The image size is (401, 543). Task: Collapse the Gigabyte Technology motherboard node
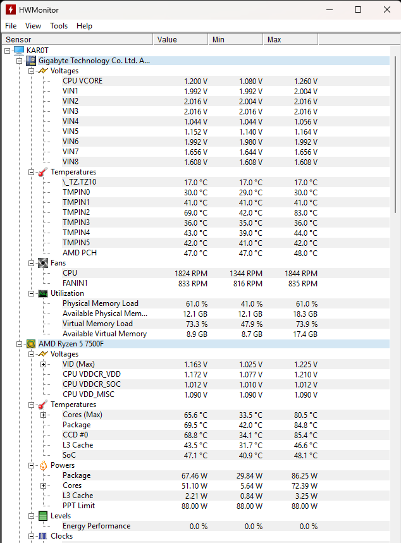coord(20,61)
